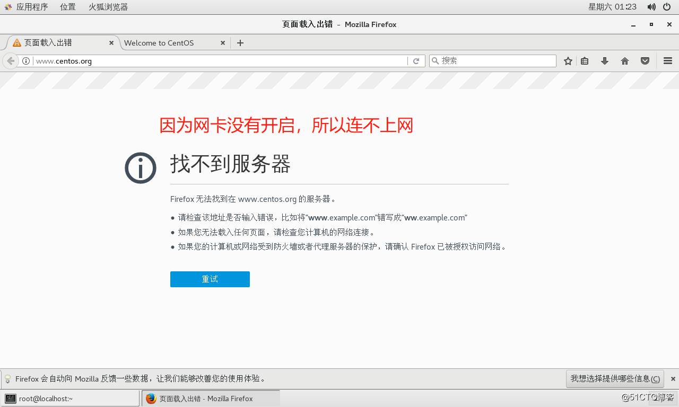Screen dimensions: 679x407
Task: Bookmark this page with the star icon
Action: tap(568, 61)
